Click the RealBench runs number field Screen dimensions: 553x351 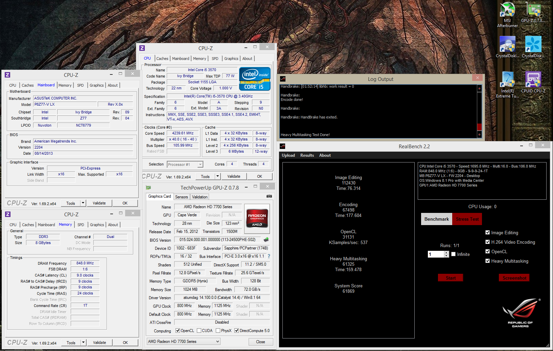436,254
